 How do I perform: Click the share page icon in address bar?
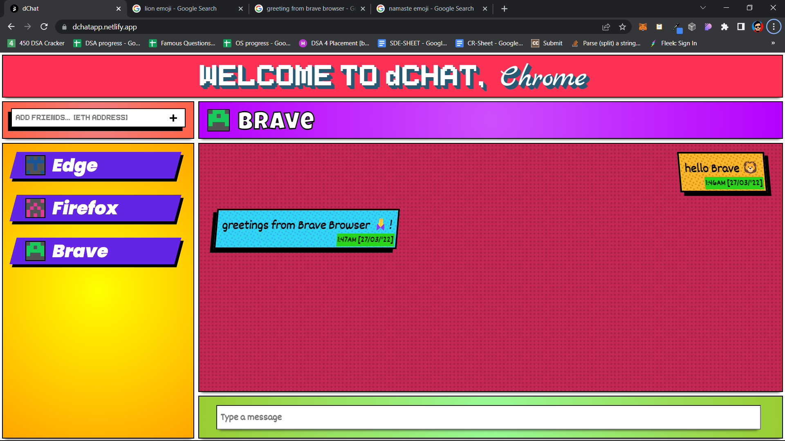[606, 27]
